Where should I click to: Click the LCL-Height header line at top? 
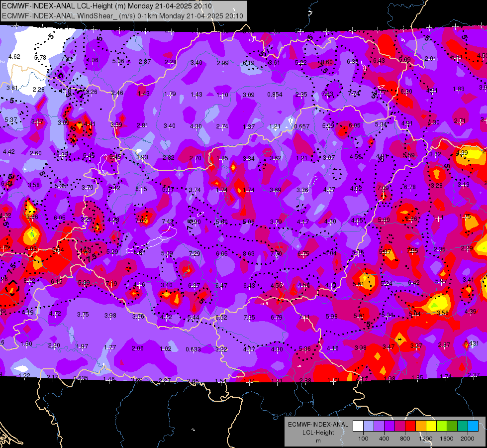107,6
